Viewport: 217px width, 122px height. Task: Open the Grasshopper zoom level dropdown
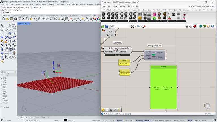pyautogui.click(x=129, y=26)
